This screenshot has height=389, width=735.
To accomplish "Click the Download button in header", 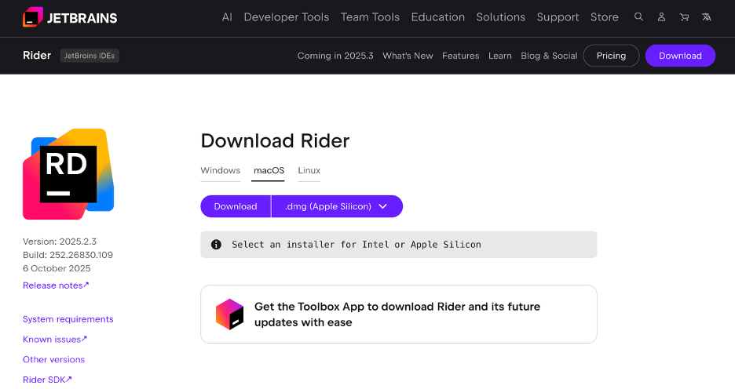I will point(680,56).
